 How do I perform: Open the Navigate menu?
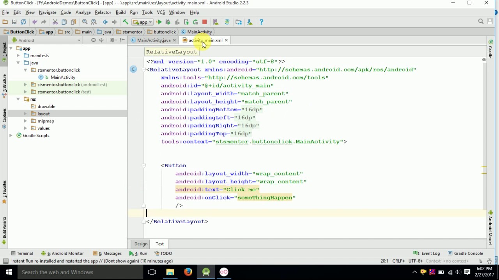pyautogui.click(x=48, y=12)
